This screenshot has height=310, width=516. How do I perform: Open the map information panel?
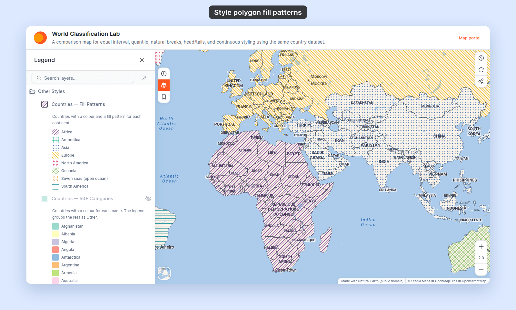164,74
